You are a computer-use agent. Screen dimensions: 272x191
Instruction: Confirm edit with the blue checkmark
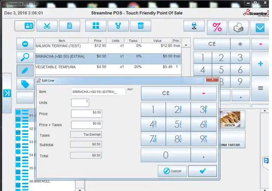202,171
